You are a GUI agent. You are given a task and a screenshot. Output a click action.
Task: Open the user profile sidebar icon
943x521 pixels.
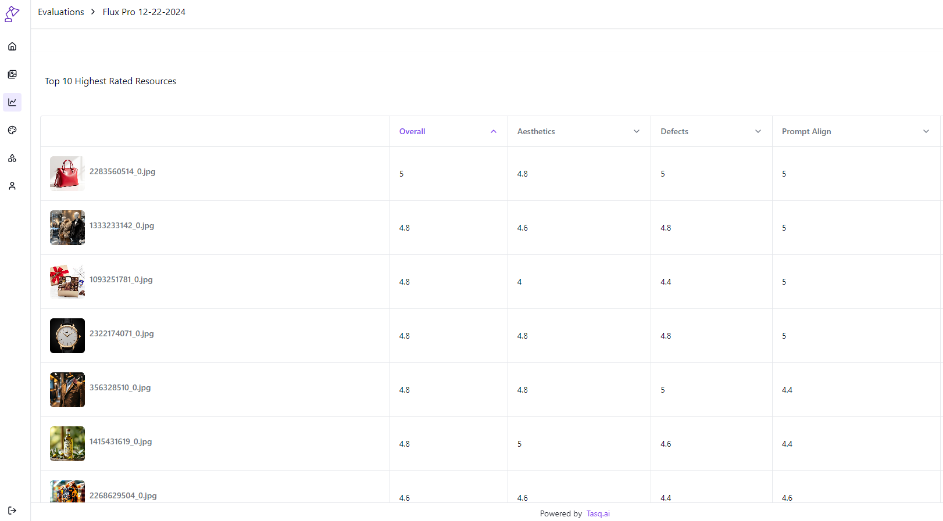(12, 186)
